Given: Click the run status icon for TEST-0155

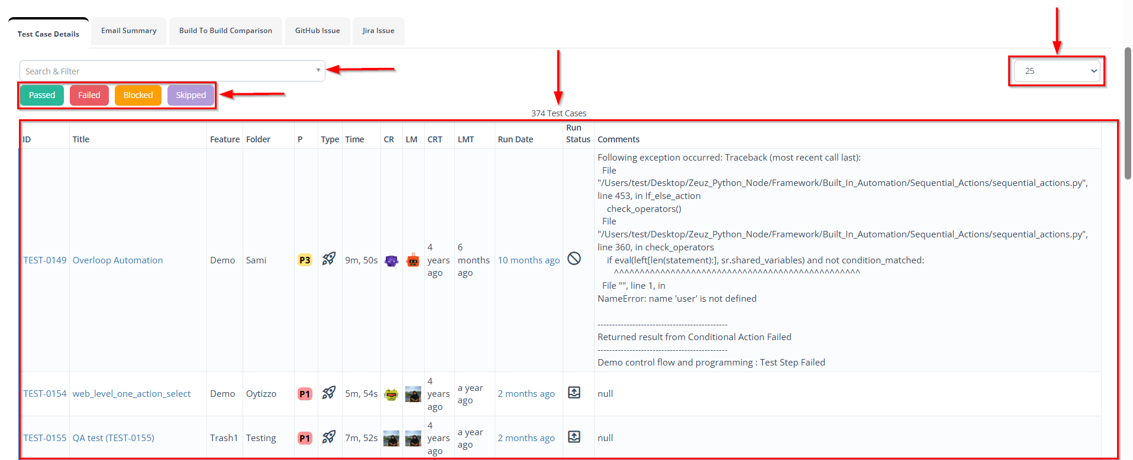Looking at the screenshot, I should 574,437.
